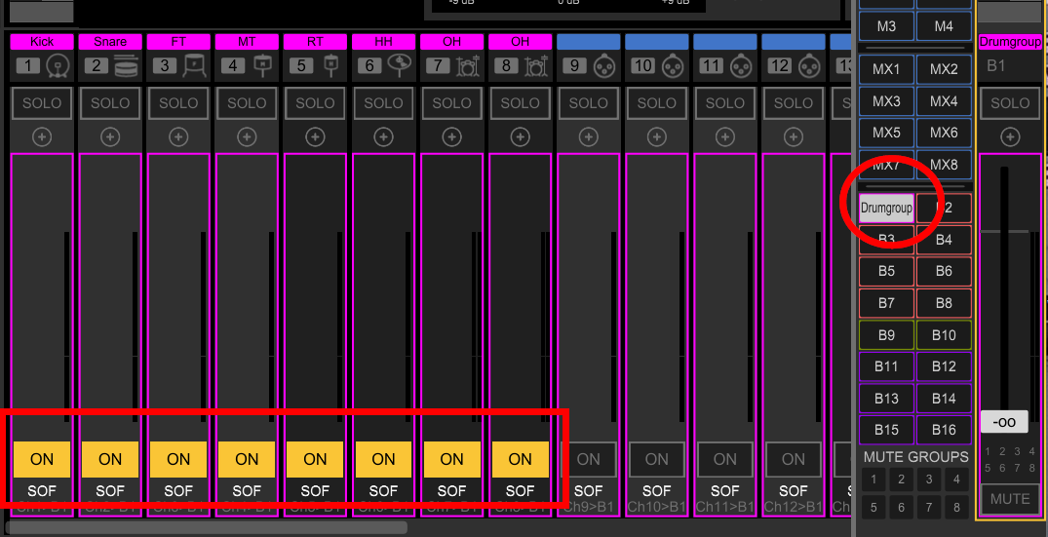This screenshot has width=1048, height=537.
Task: Activate mute group 7
Action: coord(929,508)
